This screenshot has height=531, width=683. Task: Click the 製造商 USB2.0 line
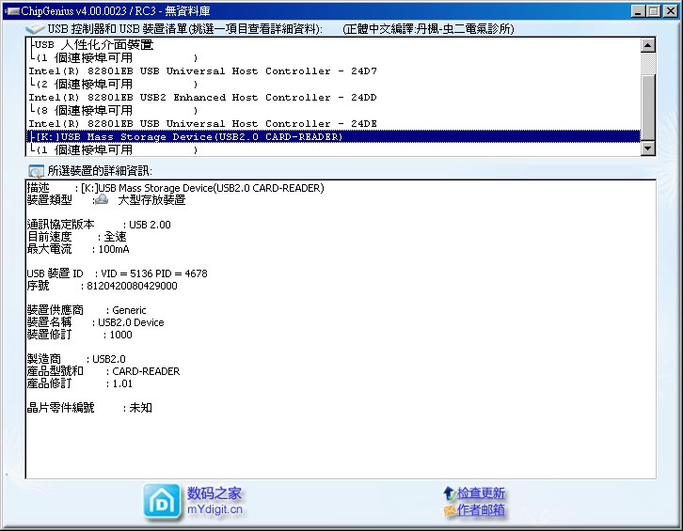point(76,359)
